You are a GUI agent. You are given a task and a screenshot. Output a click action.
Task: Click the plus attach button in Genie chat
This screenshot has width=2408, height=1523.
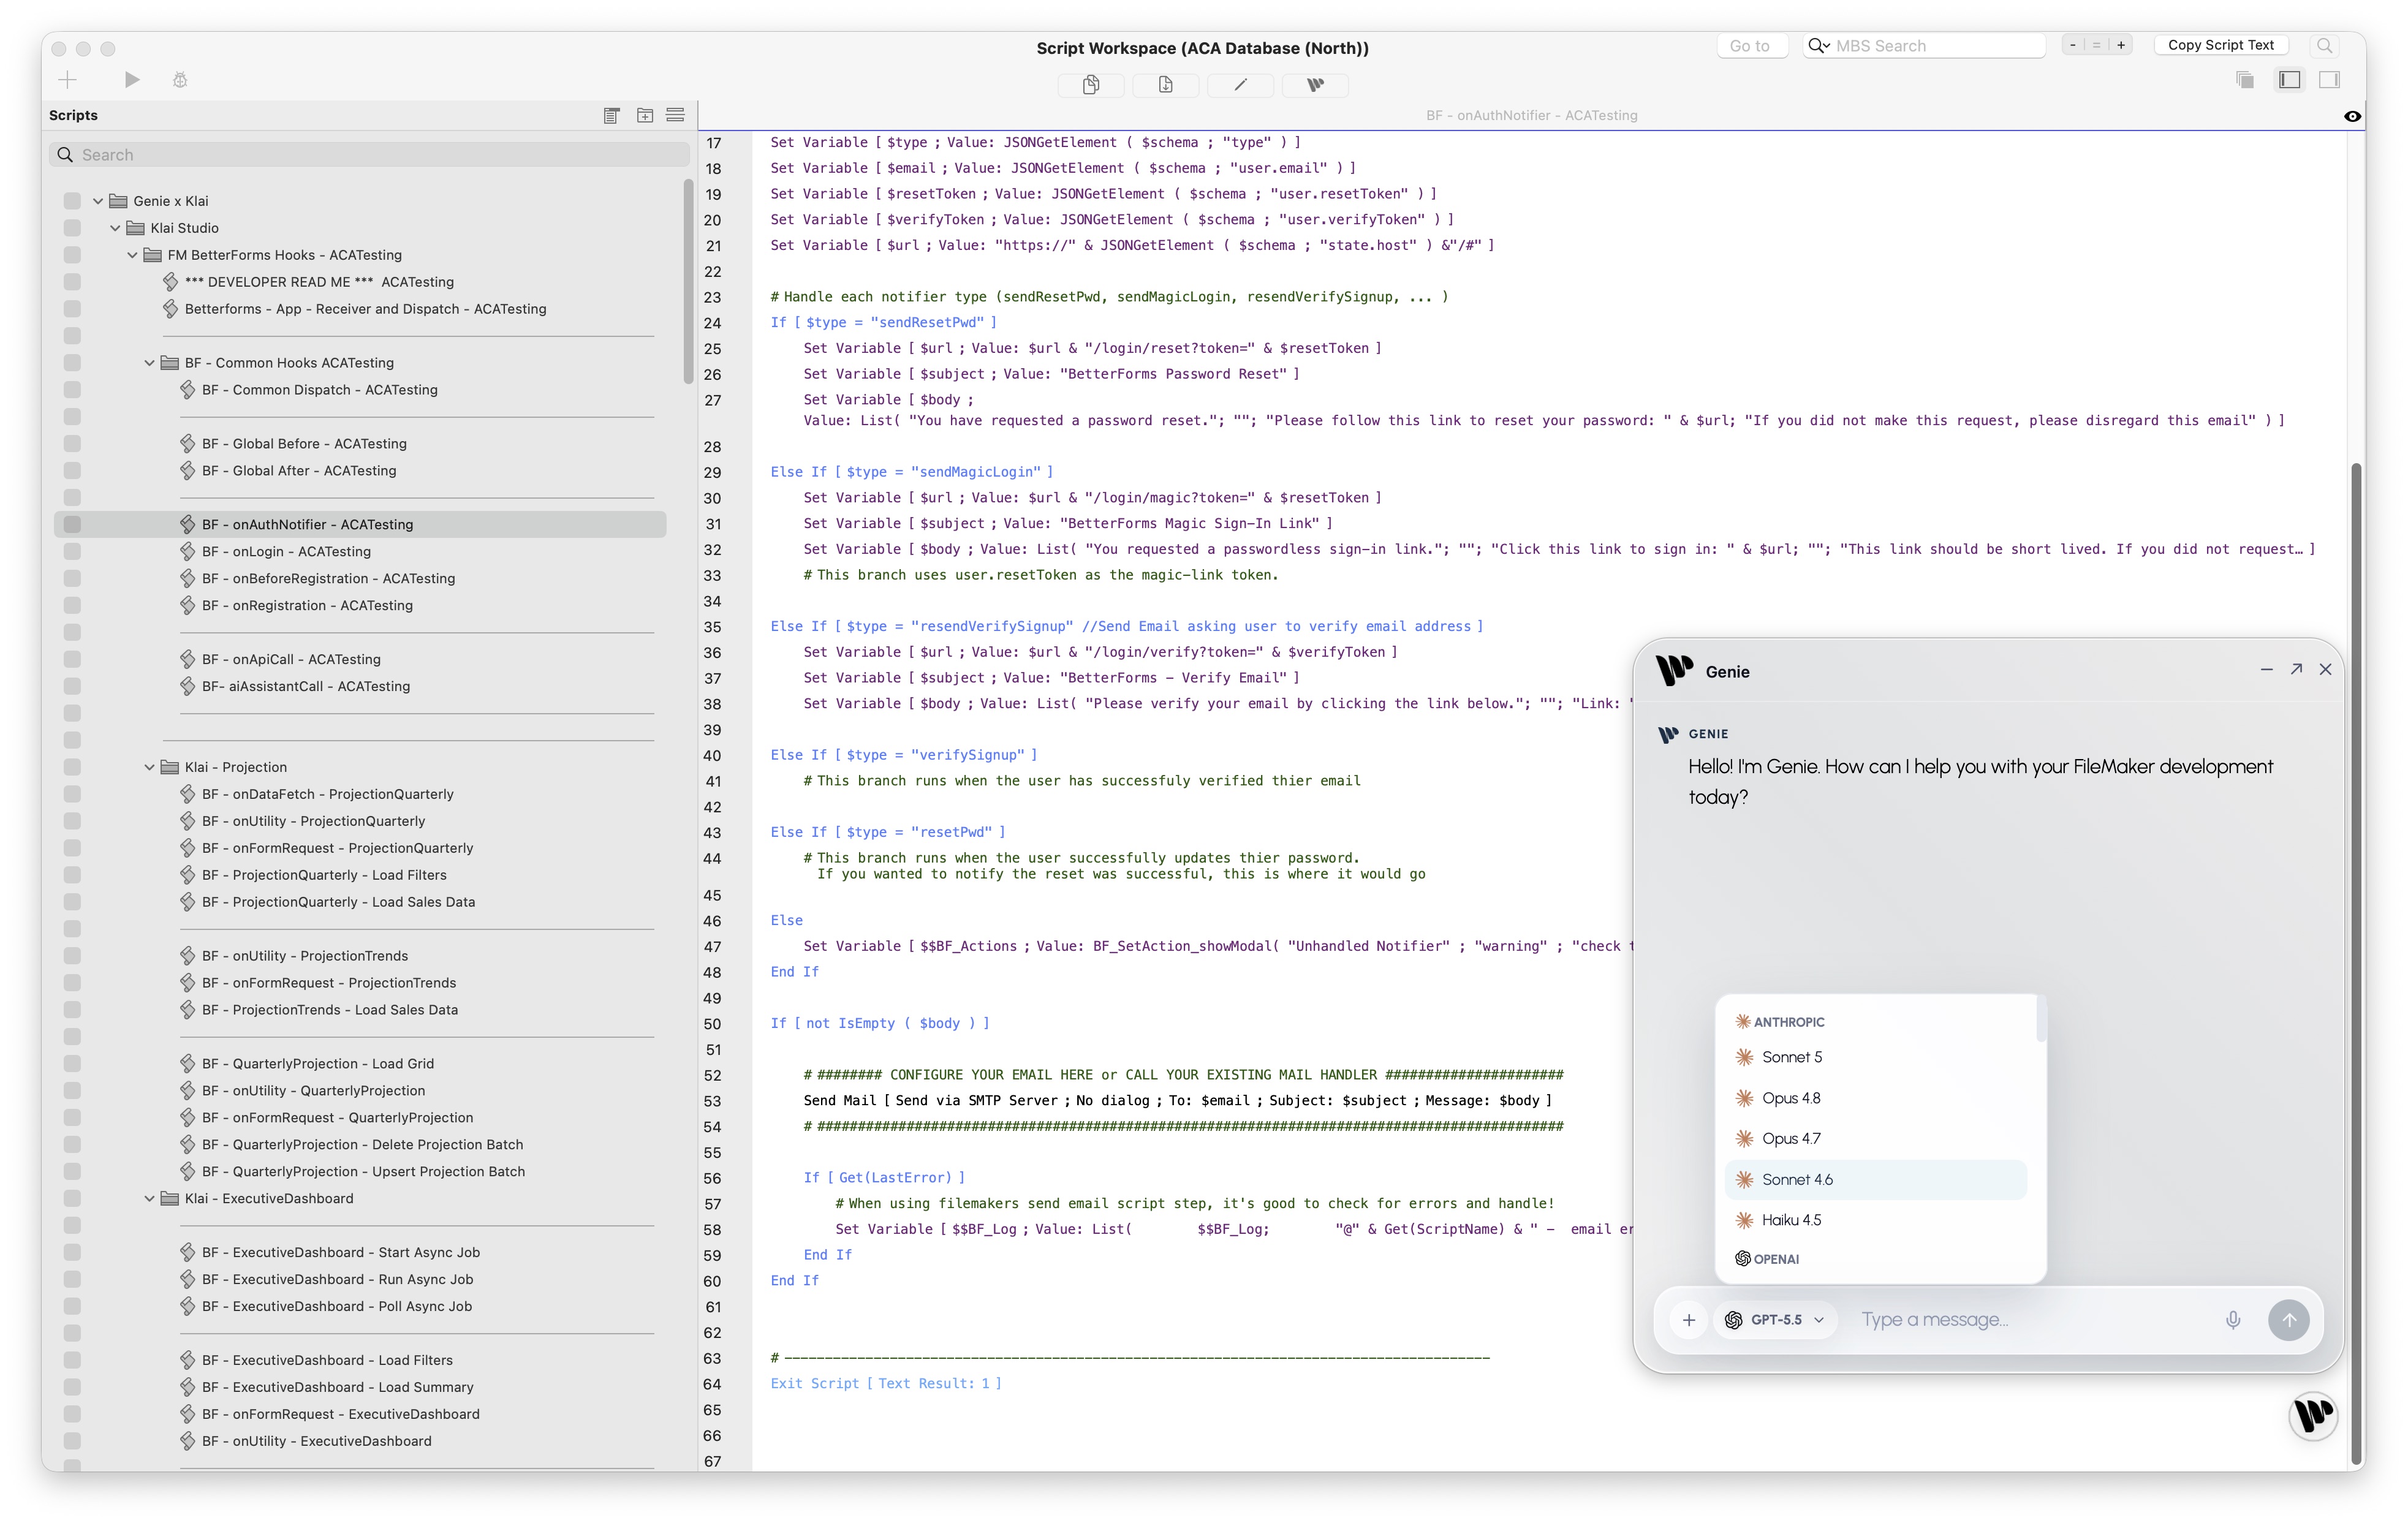1689,1320
